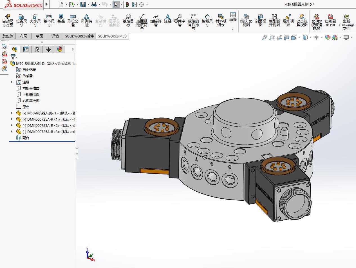This screenshot has width=356, height=268.
Task: Click the 基准 (Datum) tool
Action: point(61,19)
